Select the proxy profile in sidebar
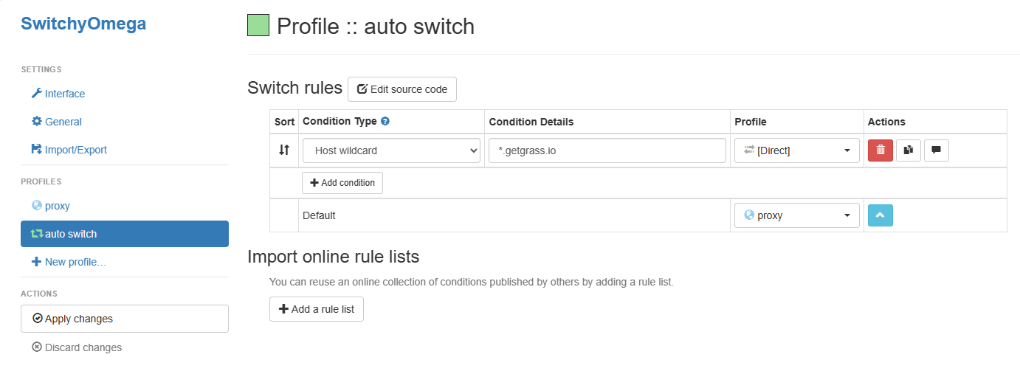Screen dimensions: 1020x374 57,206
